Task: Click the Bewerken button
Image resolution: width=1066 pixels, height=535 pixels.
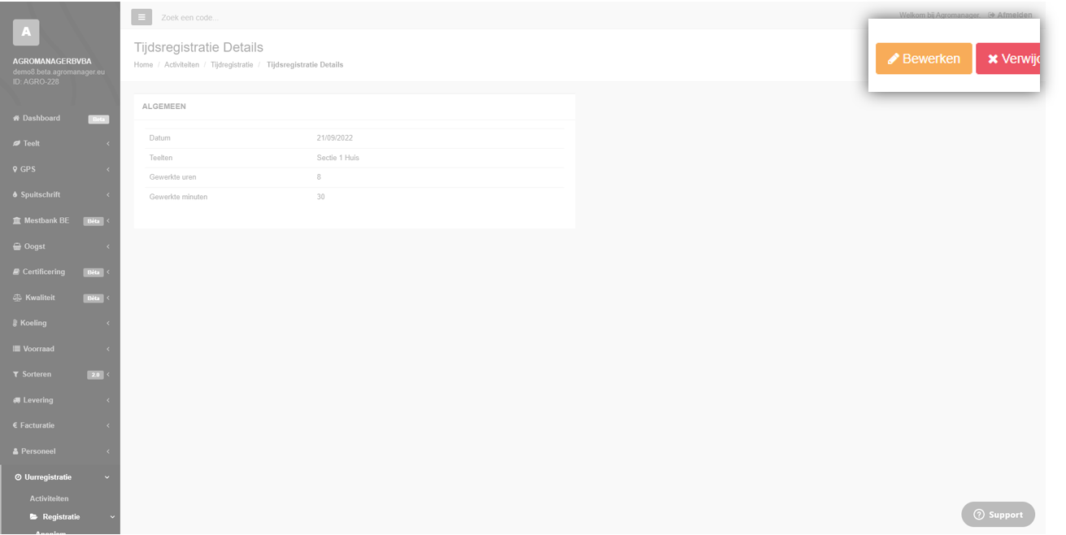Action: coord(924,59)
